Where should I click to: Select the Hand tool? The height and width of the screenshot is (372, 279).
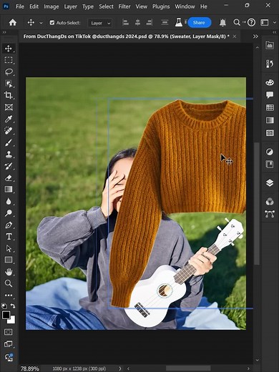tap(9, 272)
